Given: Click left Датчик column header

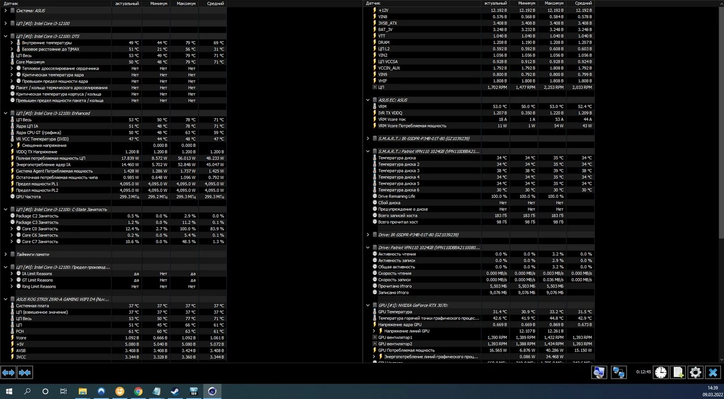Looking at the screenshot, I should (56, 3).
